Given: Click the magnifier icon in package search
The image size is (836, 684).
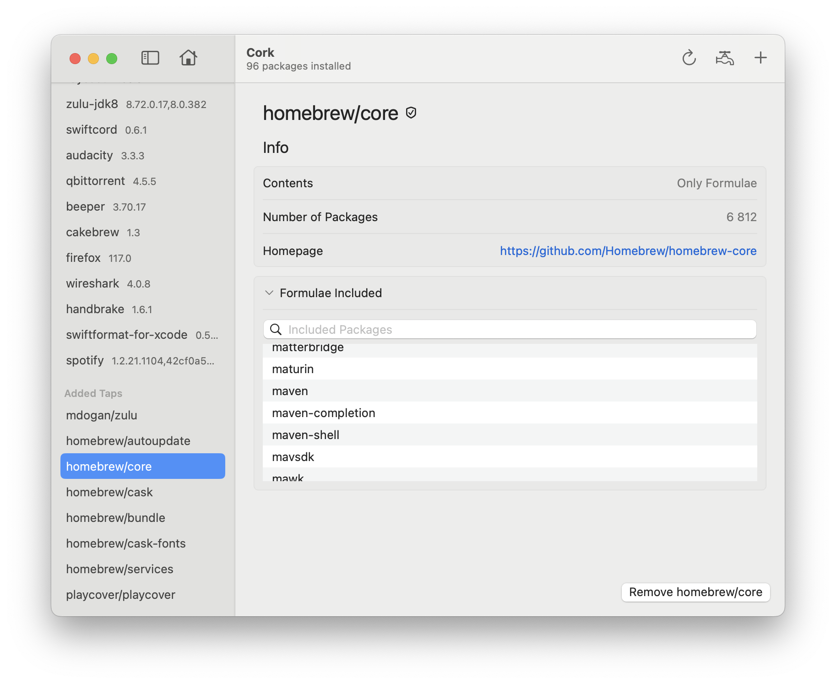Looking at the screenshot, I should (276, 329).
